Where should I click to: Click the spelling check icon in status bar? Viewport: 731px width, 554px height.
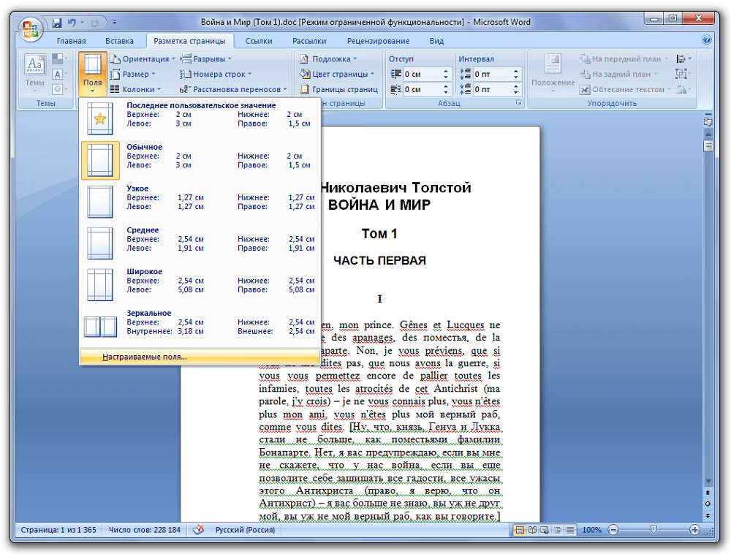click(x=198, y=530)
